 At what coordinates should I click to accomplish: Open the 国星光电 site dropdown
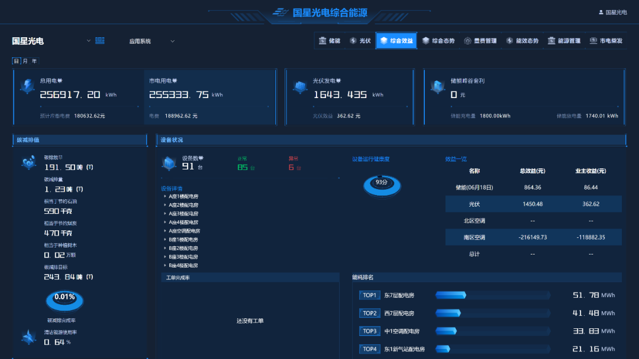pos(89,41)
